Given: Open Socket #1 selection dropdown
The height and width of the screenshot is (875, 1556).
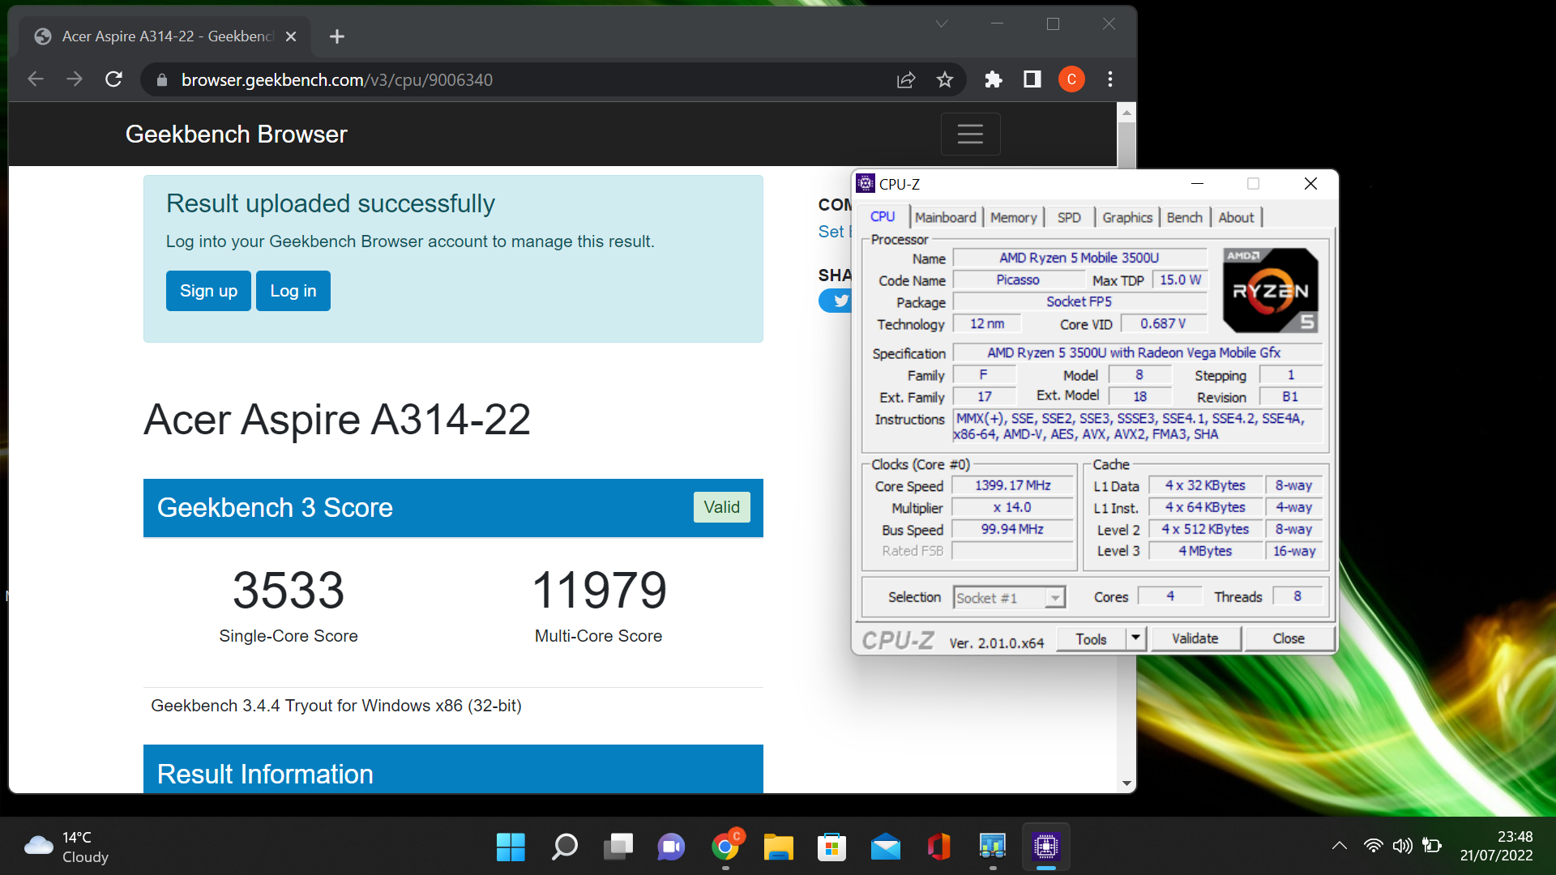Looking at the screenshot, I should tap(1009, 598).
